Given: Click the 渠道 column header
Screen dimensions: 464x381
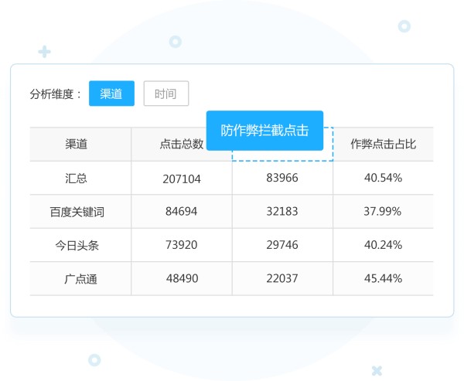Looking at the screenshot, I should click(77, 145).
